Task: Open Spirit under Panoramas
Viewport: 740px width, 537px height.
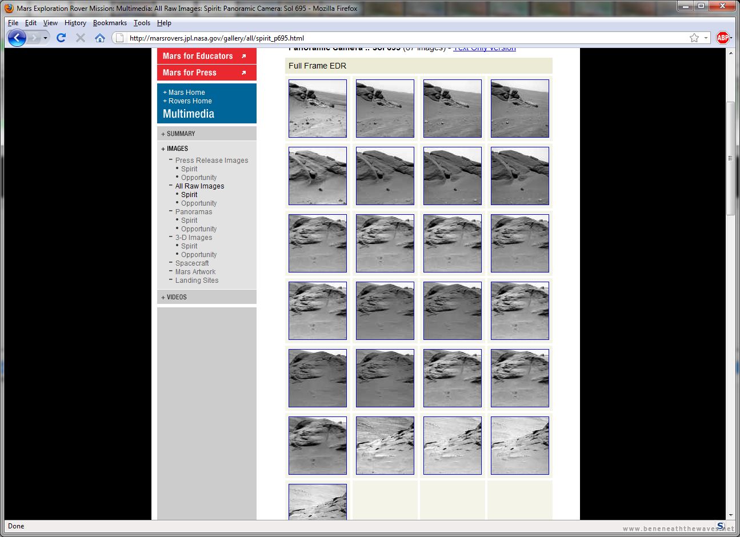Action: coord(189,221)
